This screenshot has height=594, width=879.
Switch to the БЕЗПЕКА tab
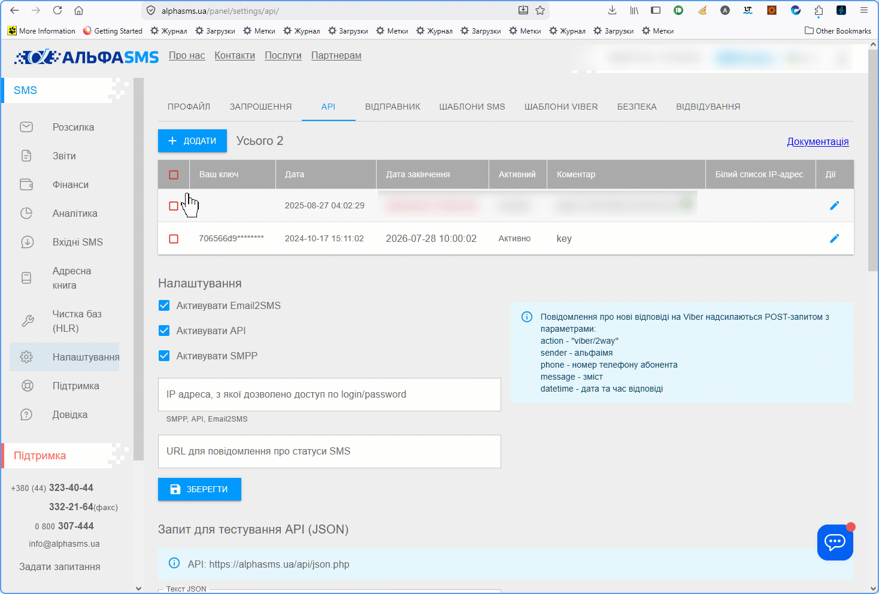[x=637, y=107]
